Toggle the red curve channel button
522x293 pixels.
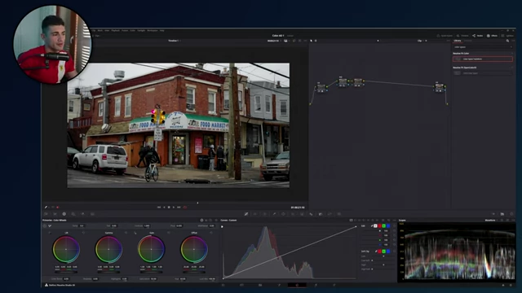[379, 226]
